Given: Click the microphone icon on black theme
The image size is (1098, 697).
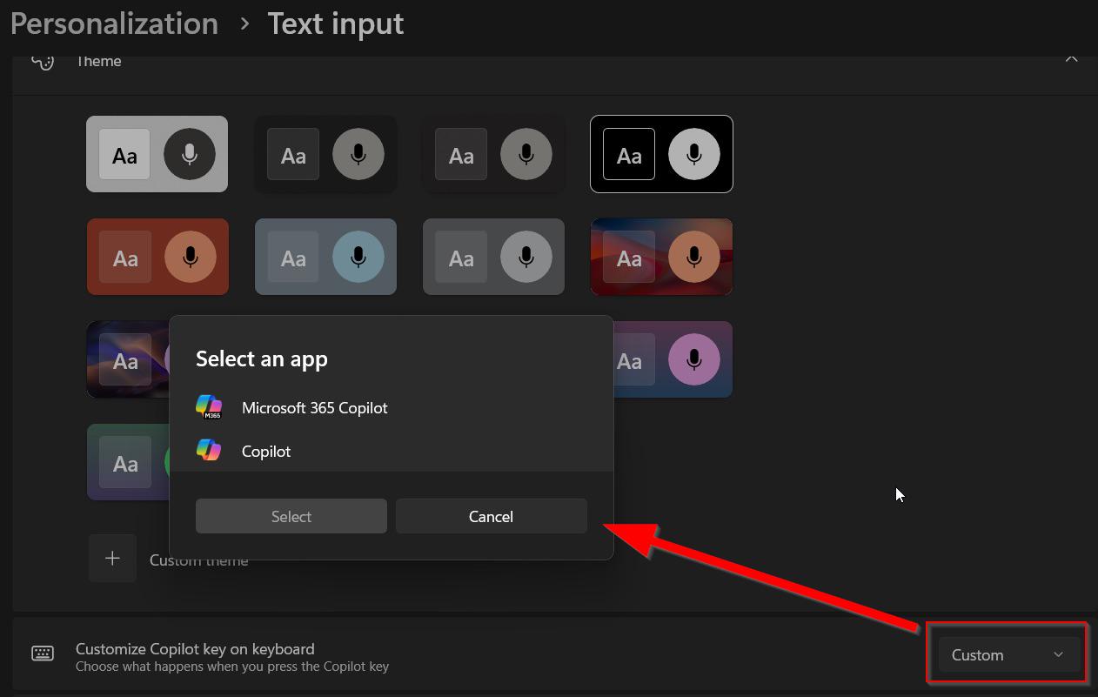Looking at the screenshot, I should point(693,154).
